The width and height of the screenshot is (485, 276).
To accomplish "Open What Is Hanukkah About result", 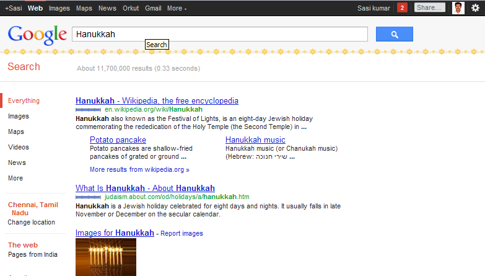I will (145, 188).
